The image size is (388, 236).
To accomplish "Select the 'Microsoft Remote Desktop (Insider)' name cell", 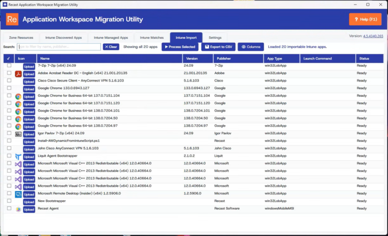I will click(79, 193).
